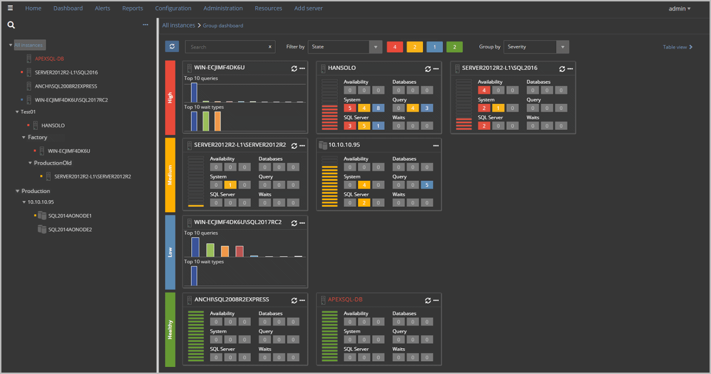Click the instance search magnifier icon
711x374 pixels.
pyautogui.click(x=10, y=24)
